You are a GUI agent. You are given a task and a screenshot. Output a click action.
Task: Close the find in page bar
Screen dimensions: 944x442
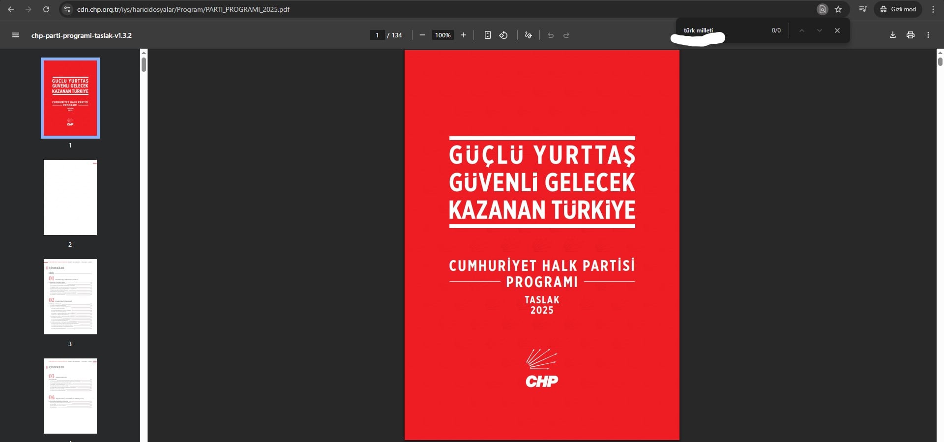[837, 30]
